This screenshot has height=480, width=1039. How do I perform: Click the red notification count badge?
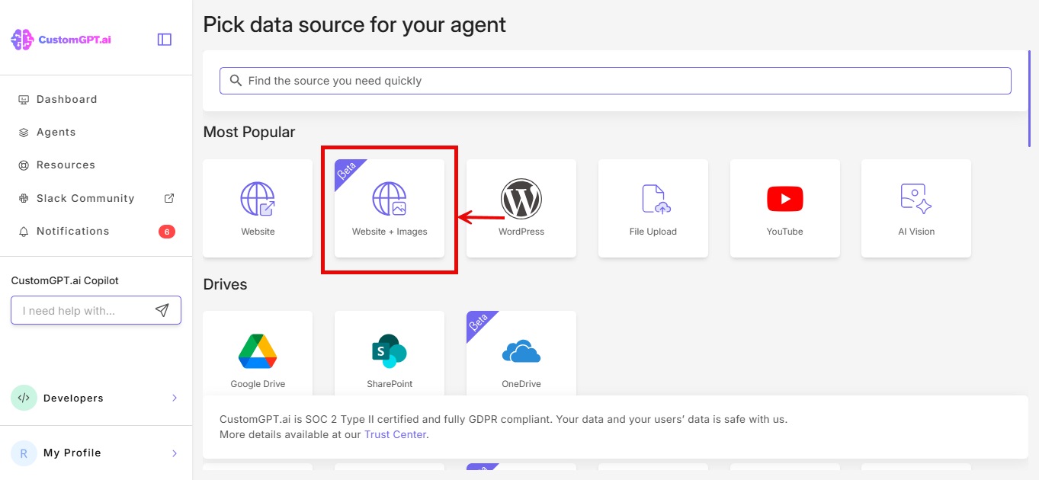coord(167,232)
